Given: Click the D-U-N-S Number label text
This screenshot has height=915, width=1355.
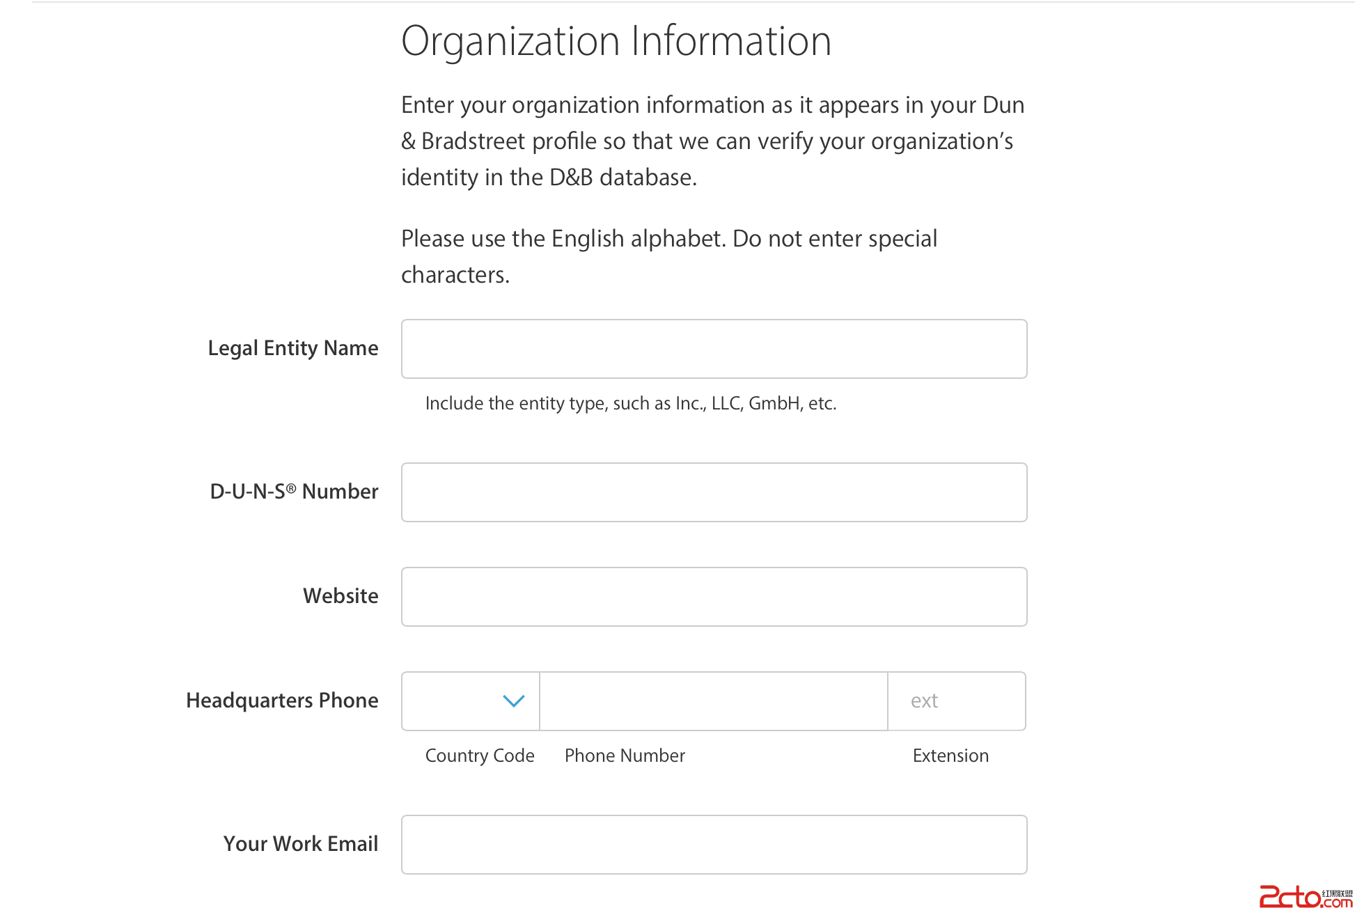Looking at the screenshot, I should [x=294, y=492].
